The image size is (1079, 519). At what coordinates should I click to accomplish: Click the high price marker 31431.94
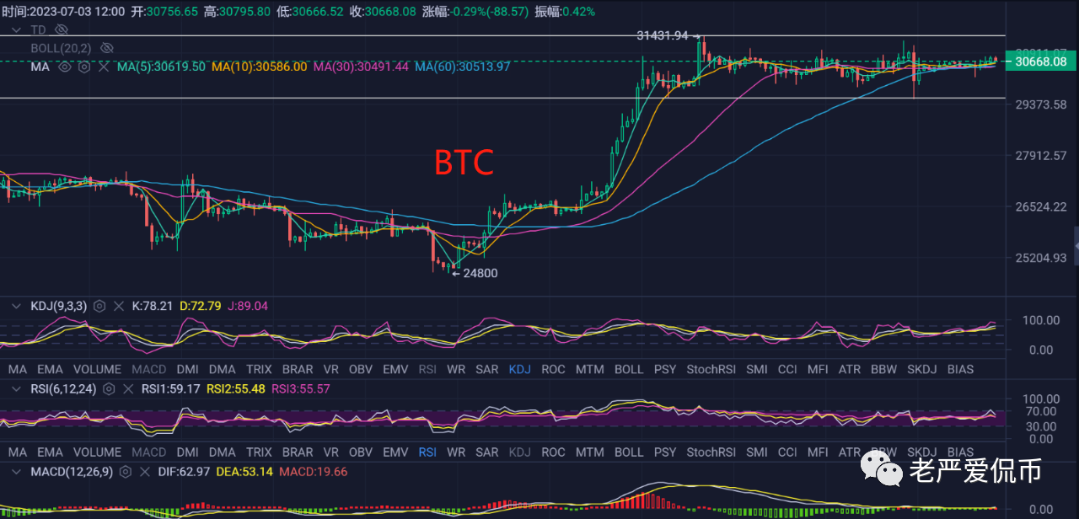(x=663, y=35)
